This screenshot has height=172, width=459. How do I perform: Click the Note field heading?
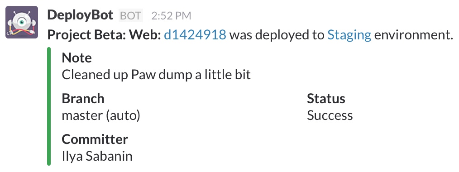pyautogui.click(x=76, y=58)
